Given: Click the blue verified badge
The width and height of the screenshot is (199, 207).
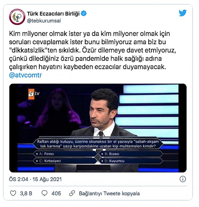Looking at the screenshot, I should (x=84, y=14).
